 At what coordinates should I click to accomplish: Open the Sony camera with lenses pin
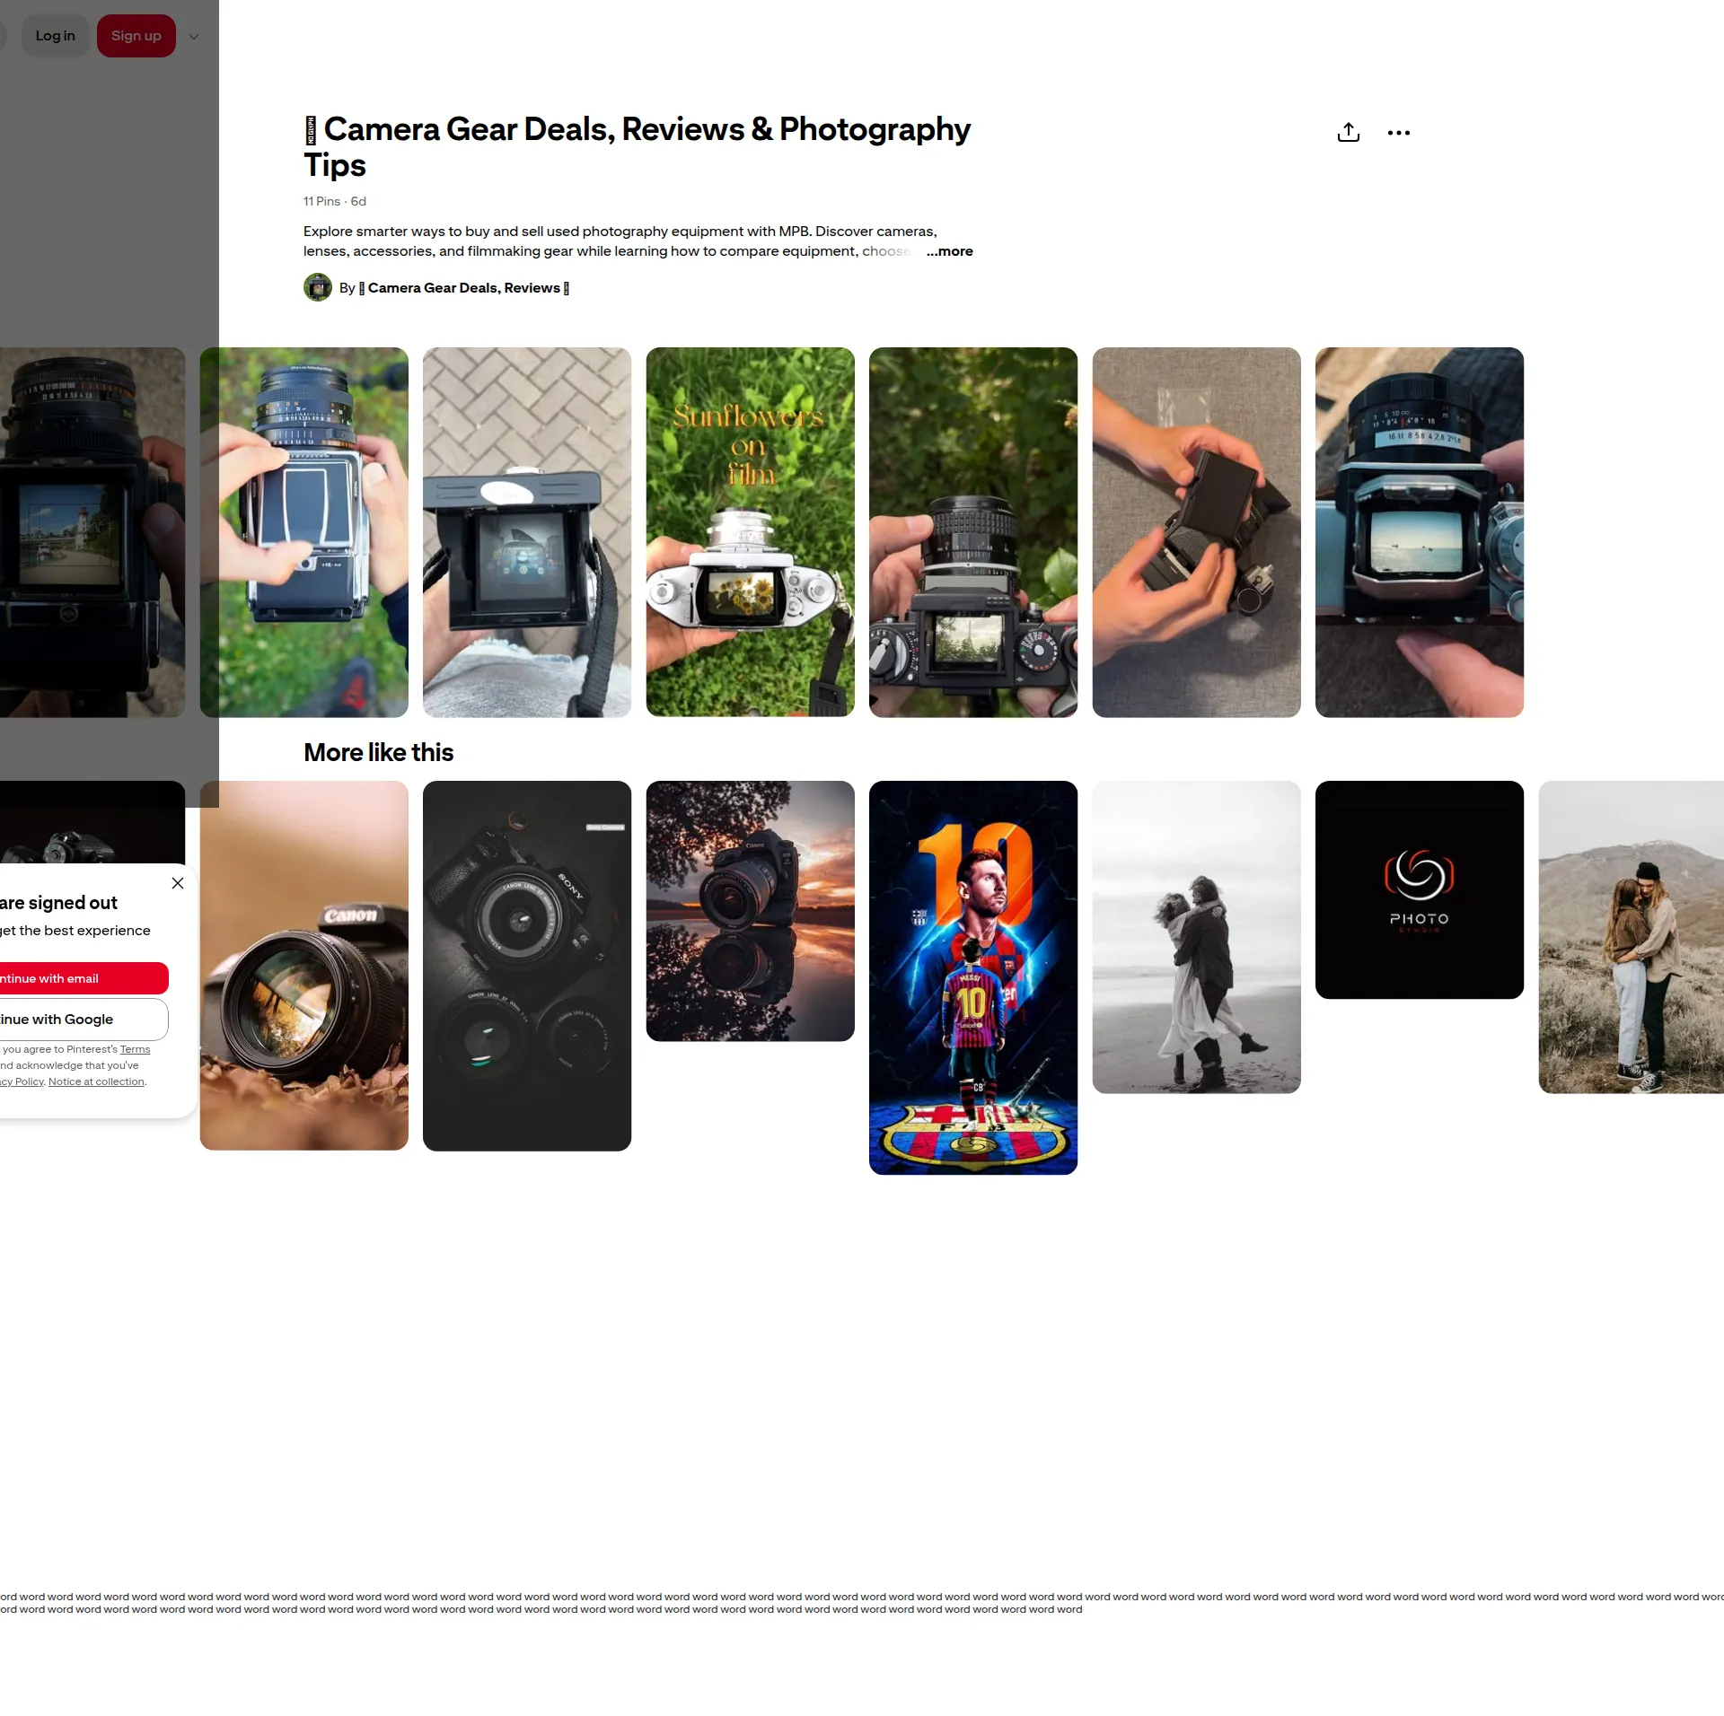click(527, 966)
